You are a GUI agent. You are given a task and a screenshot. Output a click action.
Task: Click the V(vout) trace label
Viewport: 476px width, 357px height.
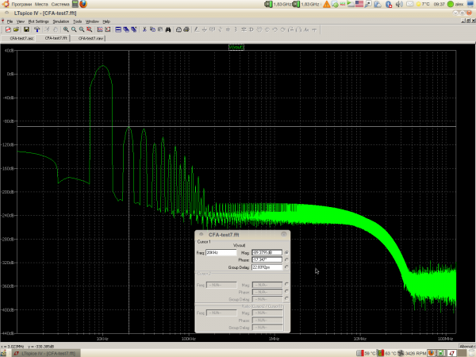click(236, 47)
